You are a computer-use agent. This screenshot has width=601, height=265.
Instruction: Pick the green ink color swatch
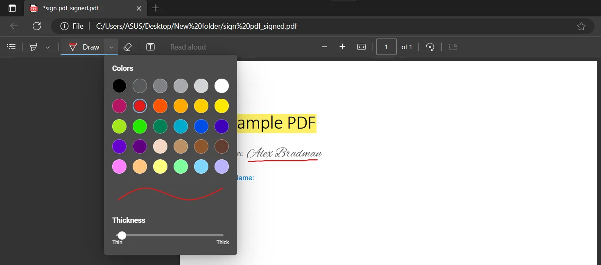pos(140,126)
